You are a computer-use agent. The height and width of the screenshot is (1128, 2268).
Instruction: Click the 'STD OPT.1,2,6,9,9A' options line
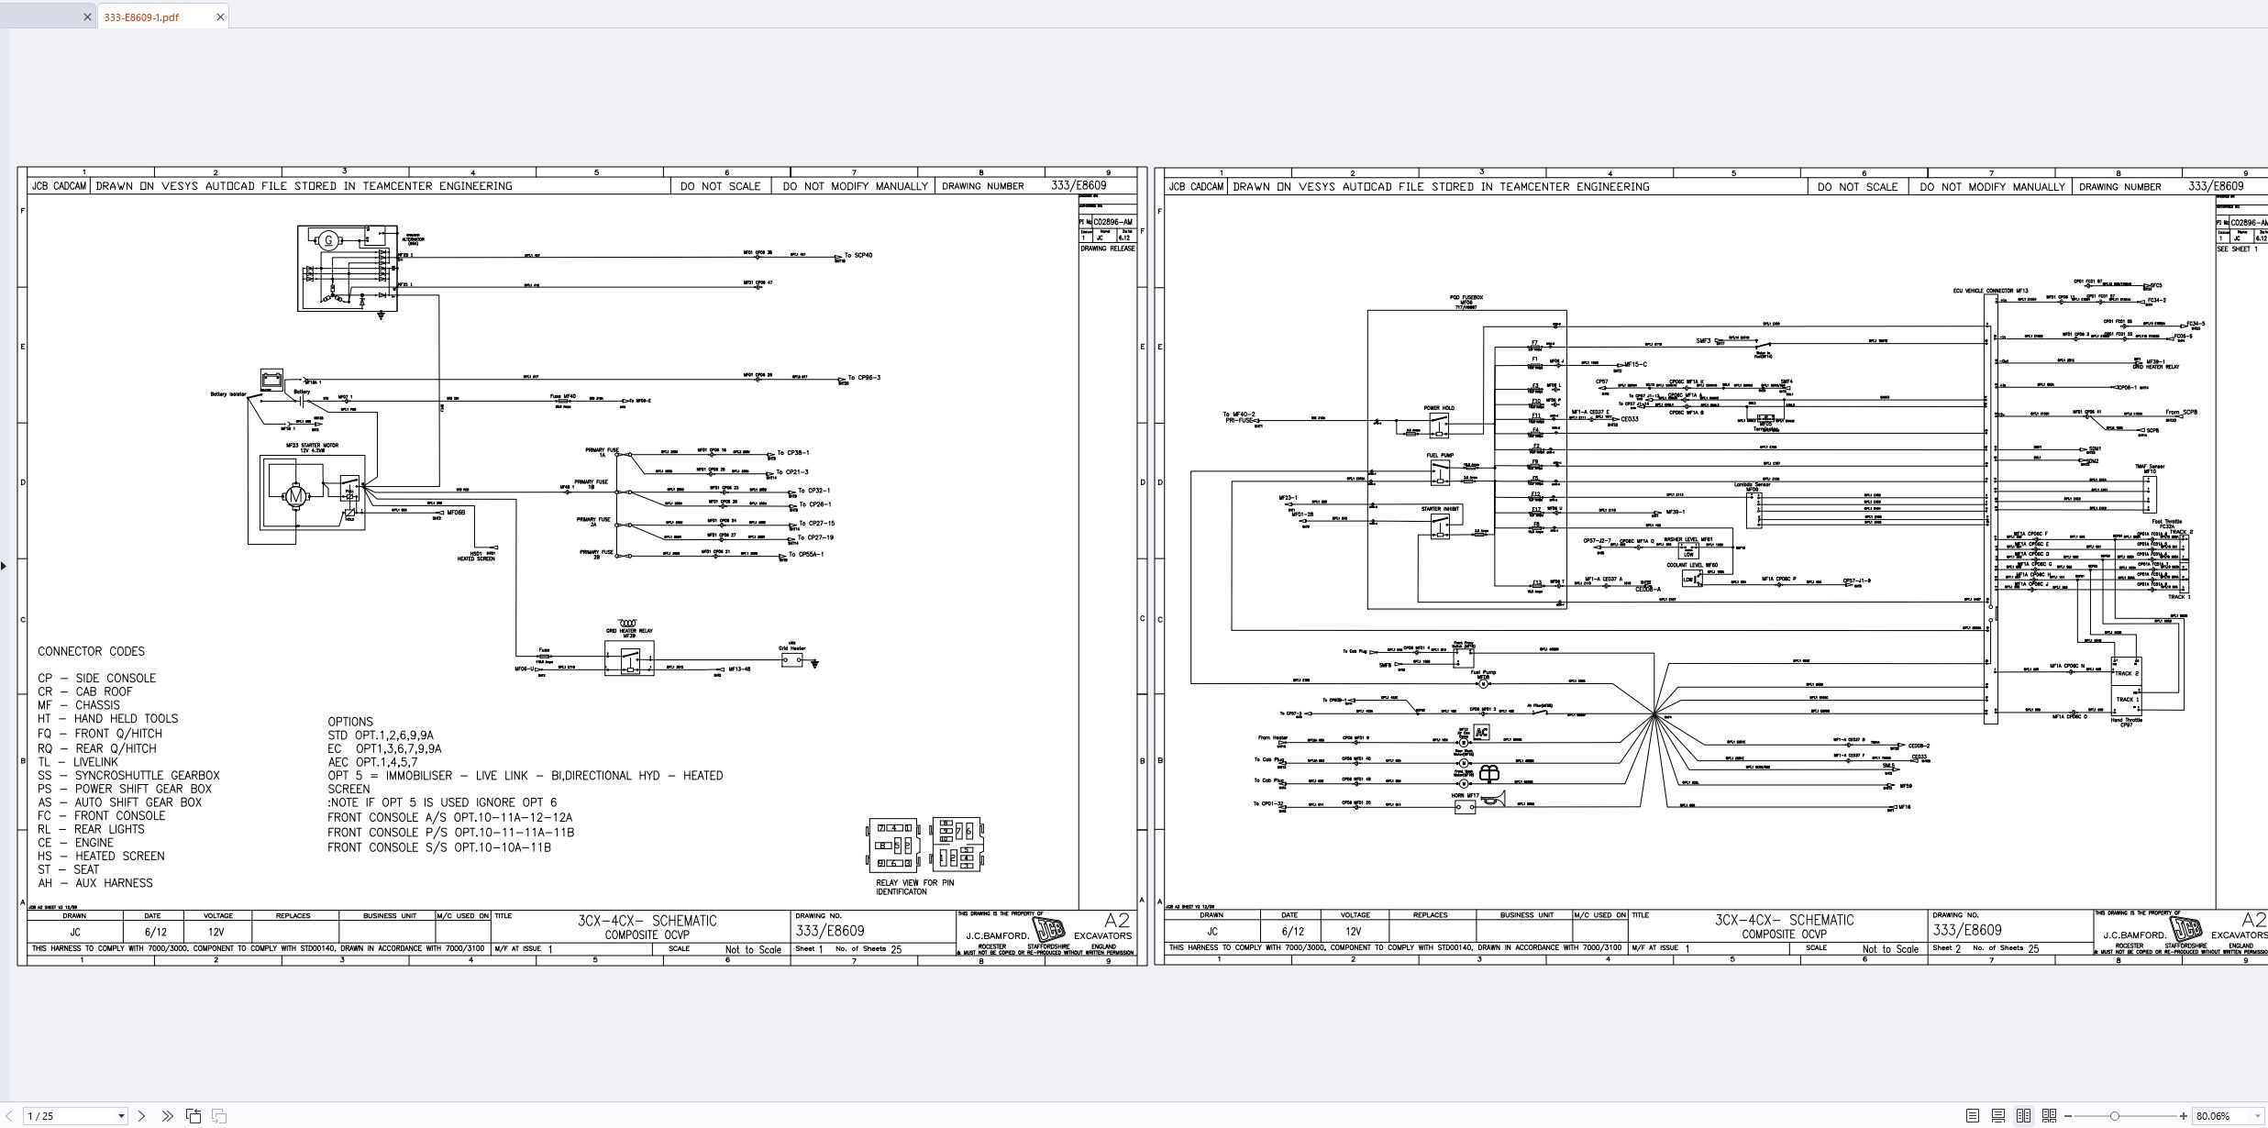381,735
